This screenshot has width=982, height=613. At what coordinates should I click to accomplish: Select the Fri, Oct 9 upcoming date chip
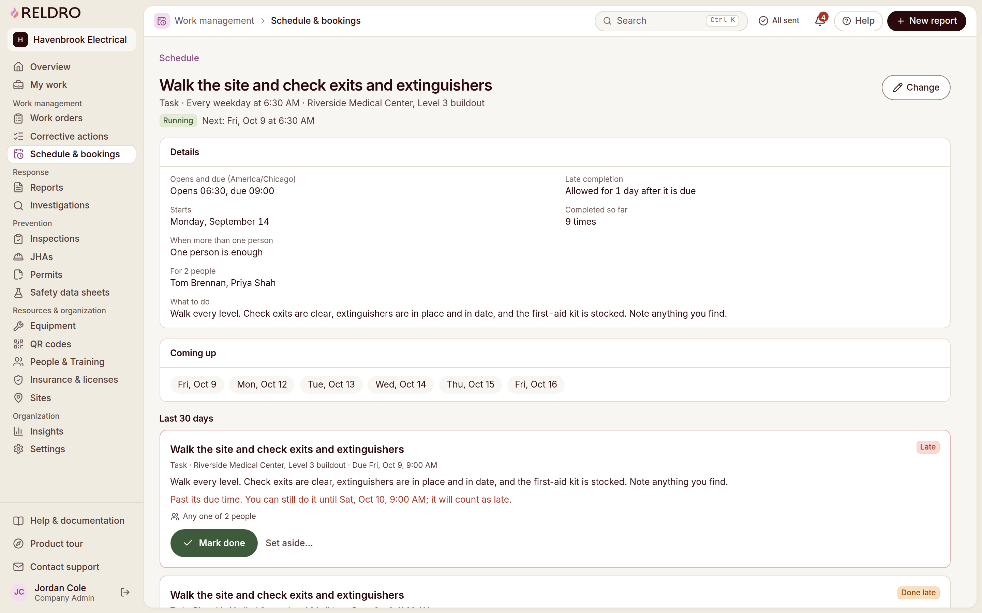197,384
